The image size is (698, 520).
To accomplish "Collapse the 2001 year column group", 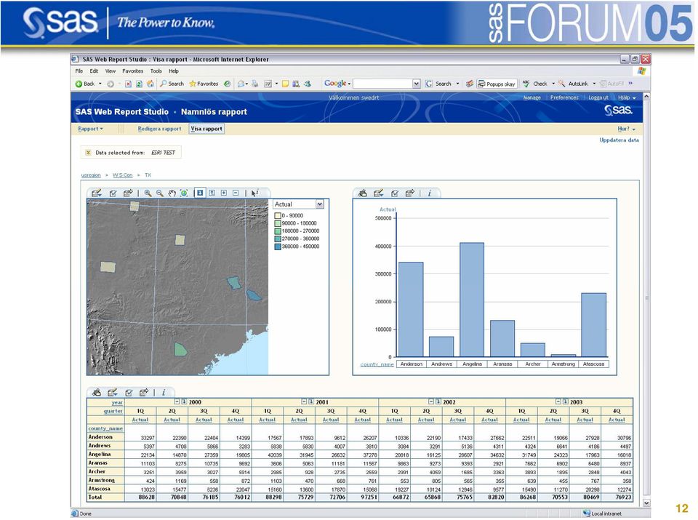I will [304, 401].
